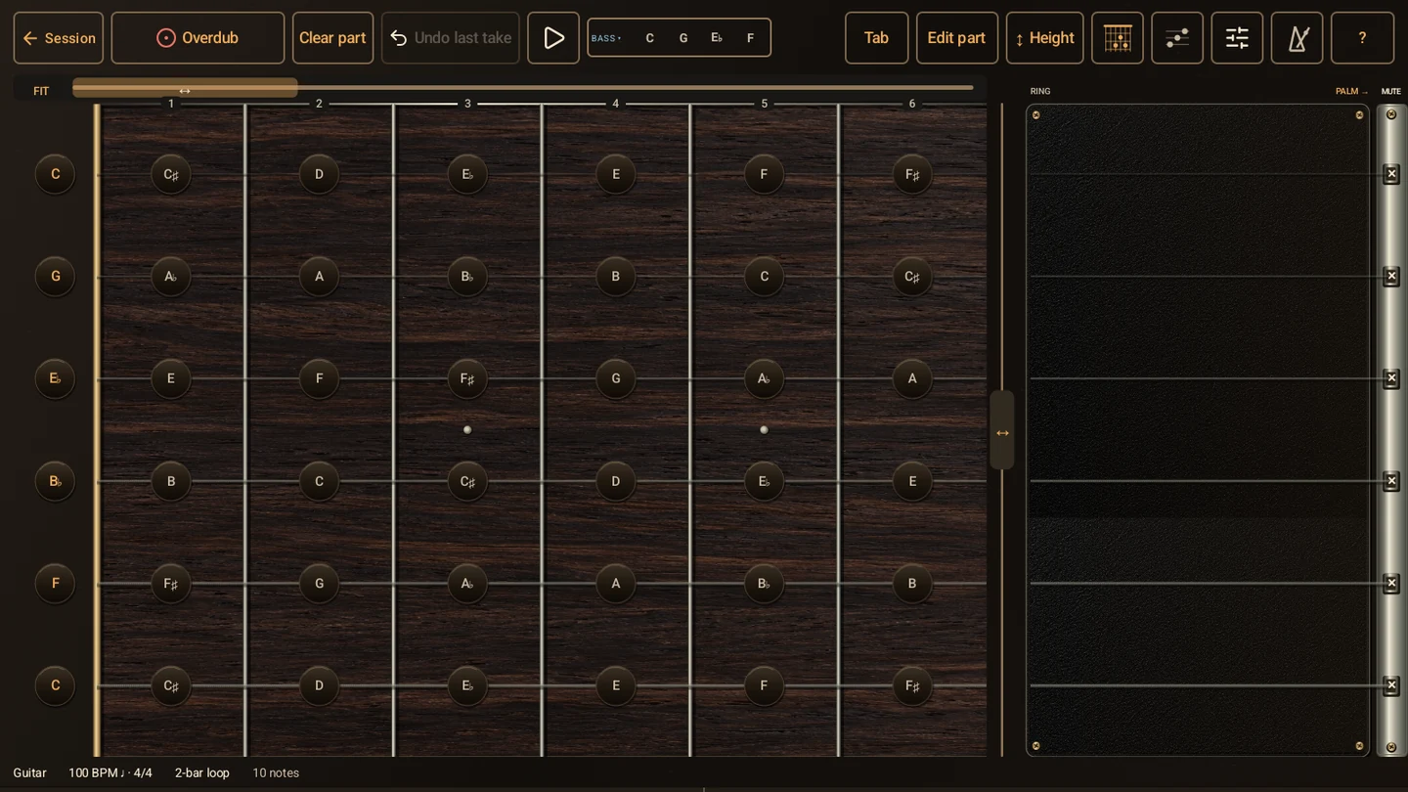Play C♯ at fret 6 on G string

912,277
